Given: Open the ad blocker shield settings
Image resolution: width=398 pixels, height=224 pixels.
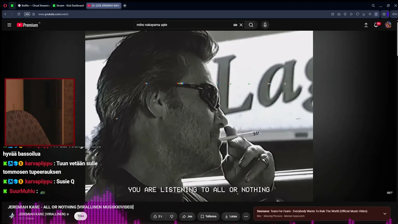Looking at the screenshot, I should [x=345, y=14].
